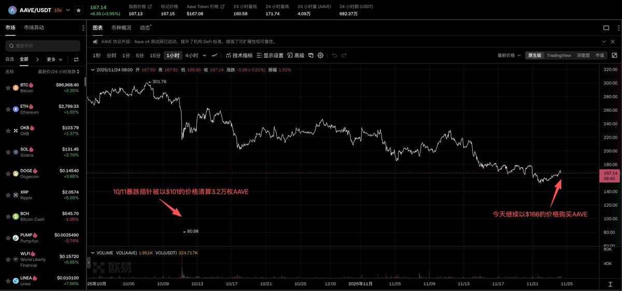Viewport: 622px width, 291px height.
Task: Open chart settings gear icon
Action: click(320, 55)
